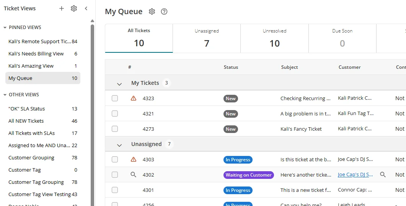
Task: Sort by the Status column header
Action: point(231,67)
